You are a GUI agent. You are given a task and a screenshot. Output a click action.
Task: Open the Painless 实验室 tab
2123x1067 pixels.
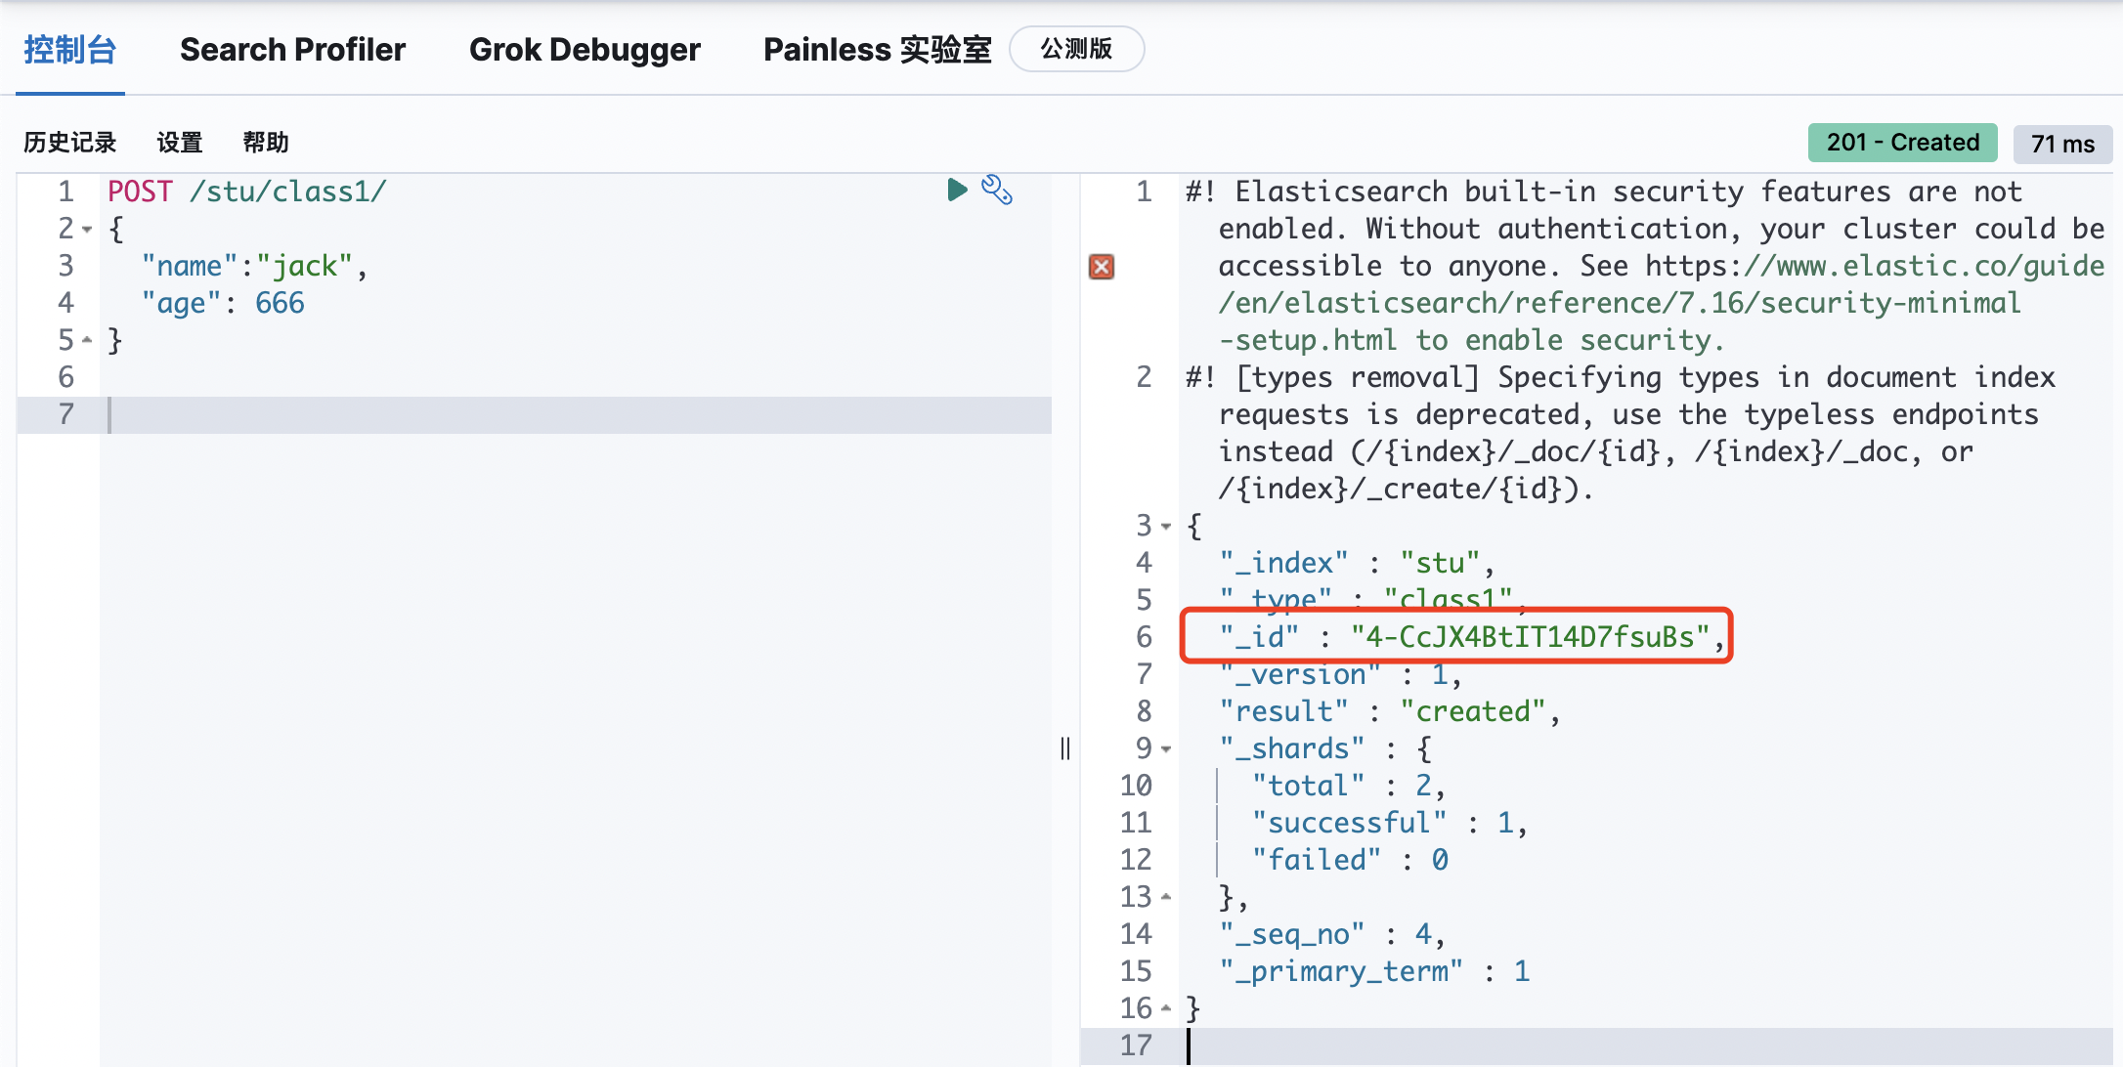tap(877, 50)
